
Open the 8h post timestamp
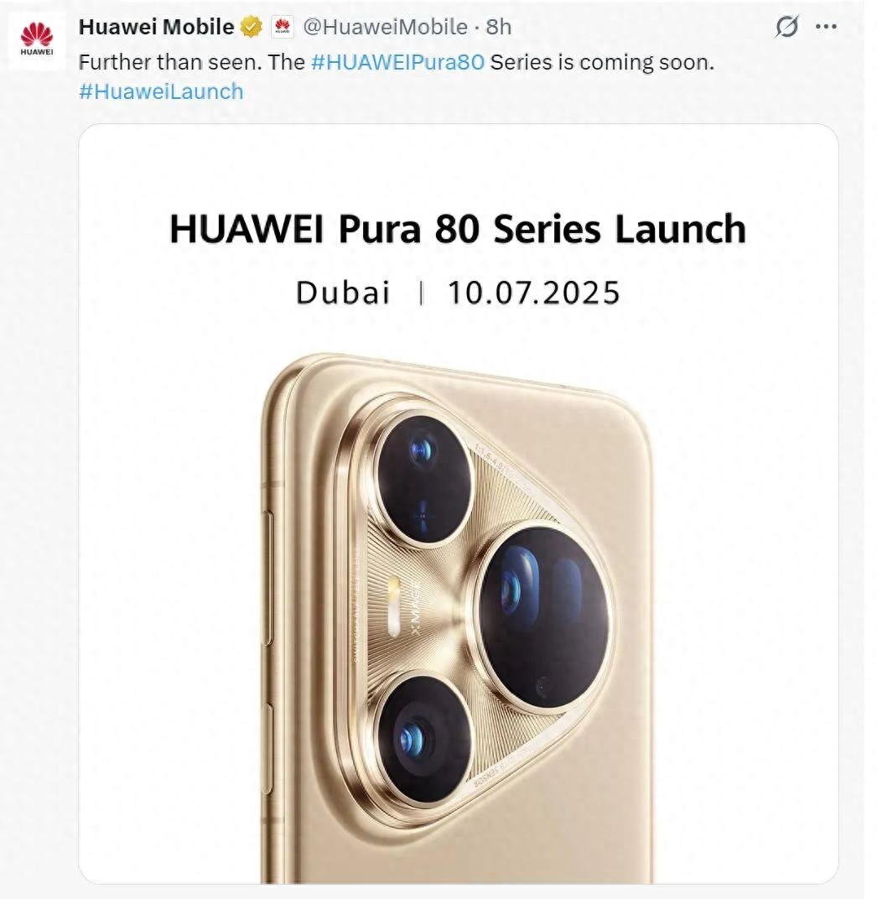(x=499, y=27)
